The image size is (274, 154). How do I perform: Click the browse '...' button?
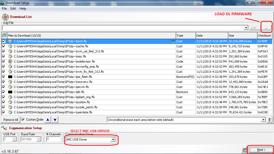click(266, 28)
